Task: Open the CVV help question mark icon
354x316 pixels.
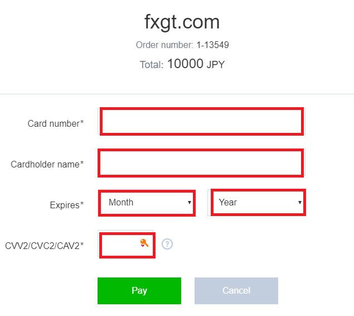Action: [x=167, y=244]
